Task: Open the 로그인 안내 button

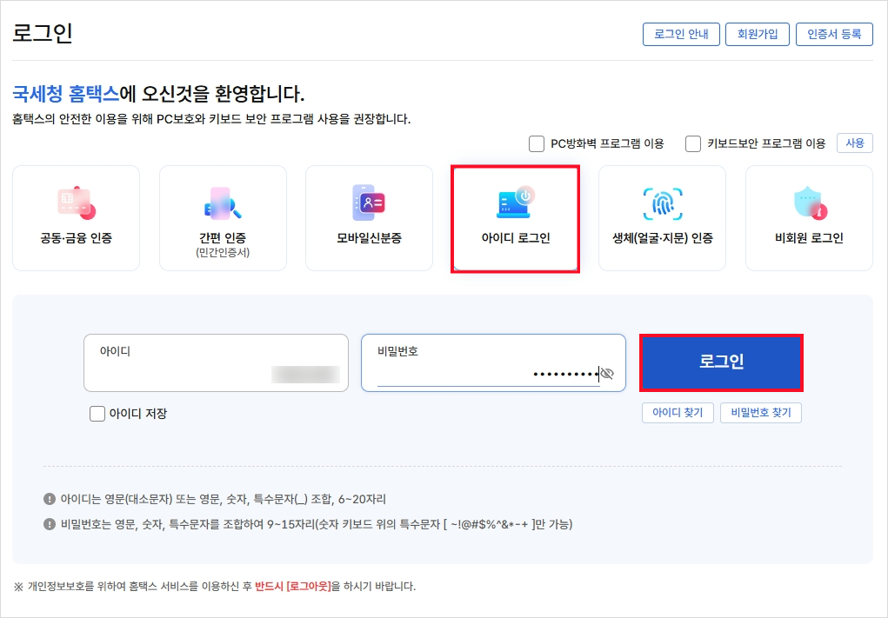Action: (681, 34)
